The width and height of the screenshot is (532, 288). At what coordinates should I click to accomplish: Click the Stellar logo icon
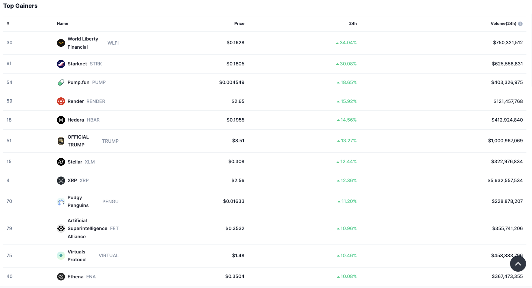pyautogui.click(x=61, y=162)
